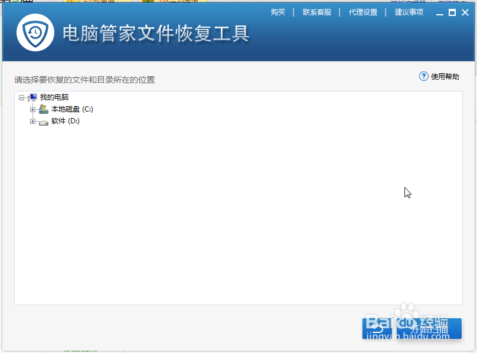Maximize the file recovery tool window
The width and height of the screenshot is (477, 353).
tap(452, 12)
